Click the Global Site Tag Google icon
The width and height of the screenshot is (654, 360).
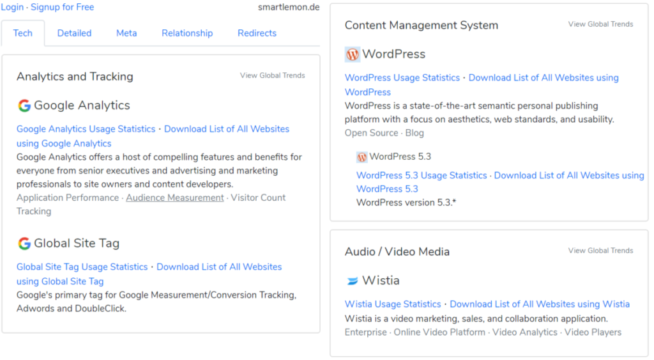(x=24, y=244)
